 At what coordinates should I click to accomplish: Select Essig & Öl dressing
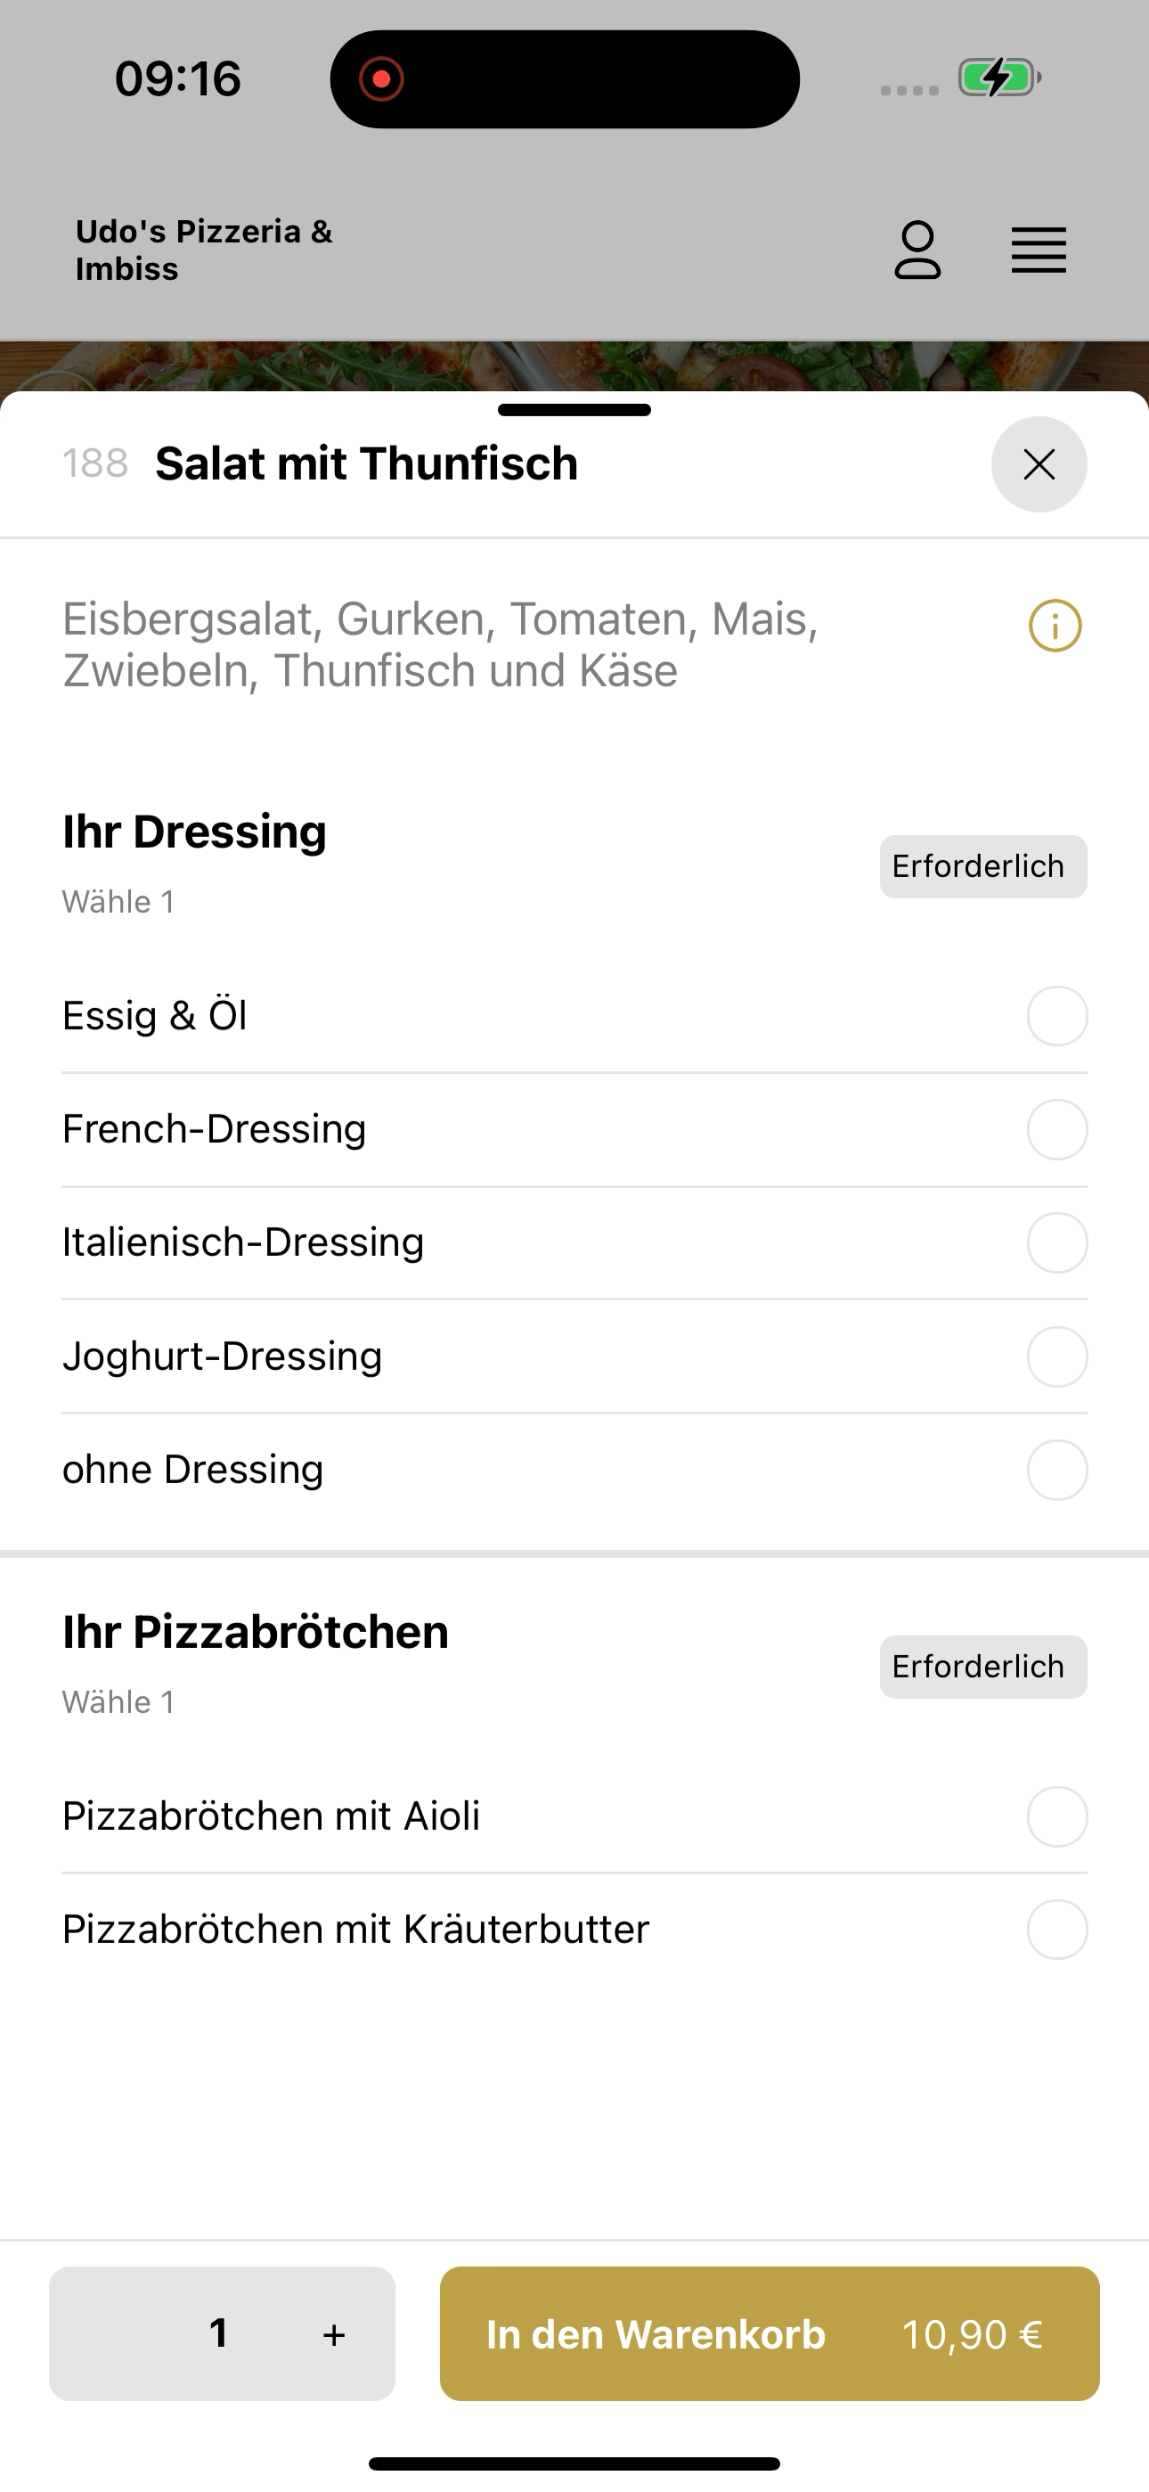[x=574, y=1016]
